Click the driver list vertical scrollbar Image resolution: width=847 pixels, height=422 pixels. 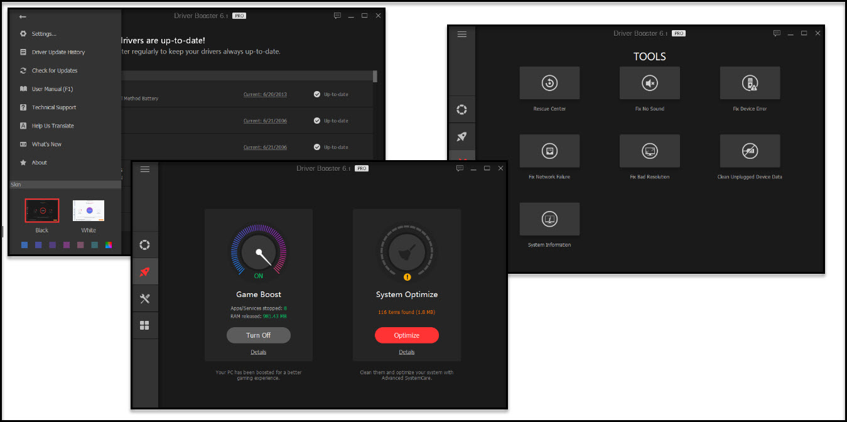pos(375,77)
